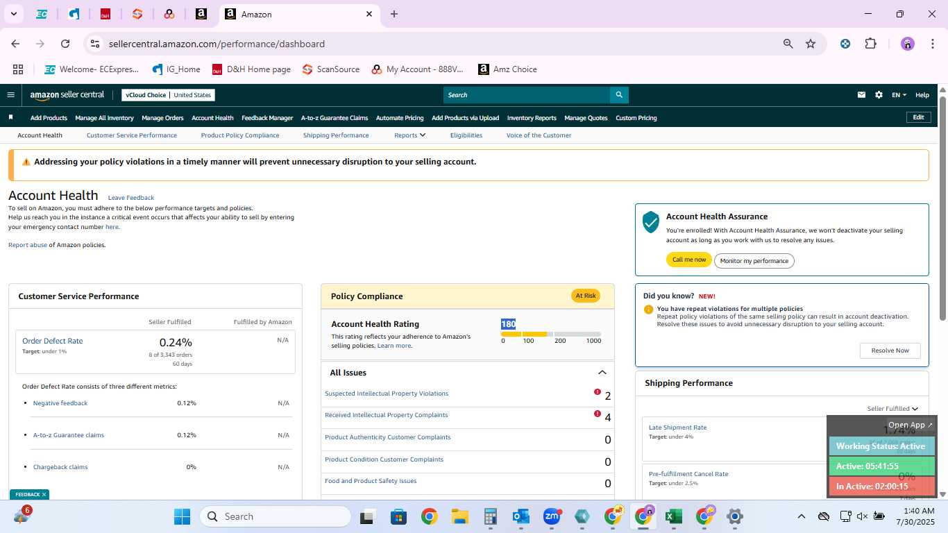
Task: Open the mail messages icon
Action: (862, 95)
